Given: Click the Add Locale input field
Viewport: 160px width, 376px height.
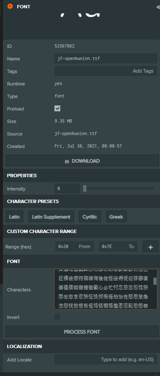Looking at the screenshot, I should coord(106,359).
